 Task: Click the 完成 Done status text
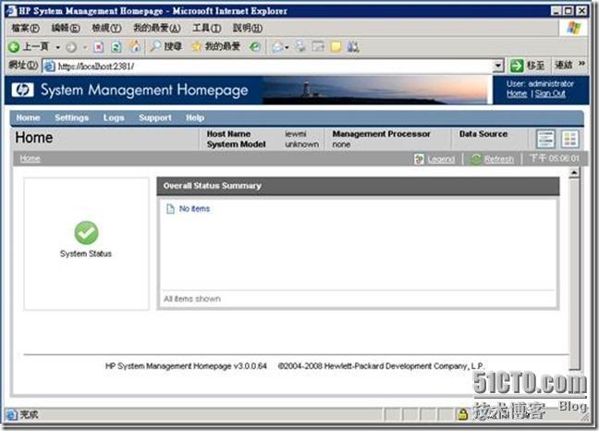pyautogui.click(x=29, y=414)
